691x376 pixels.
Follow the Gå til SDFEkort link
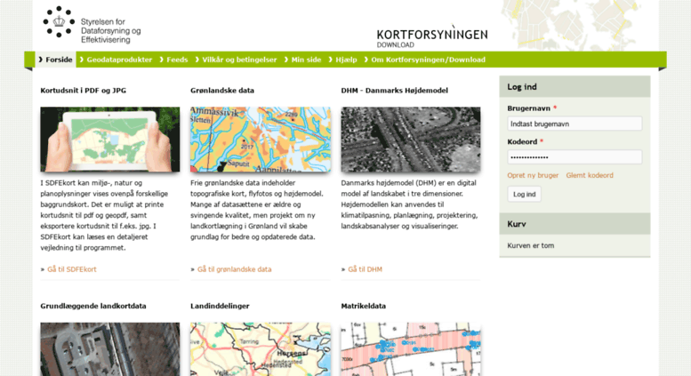(72, 269)
